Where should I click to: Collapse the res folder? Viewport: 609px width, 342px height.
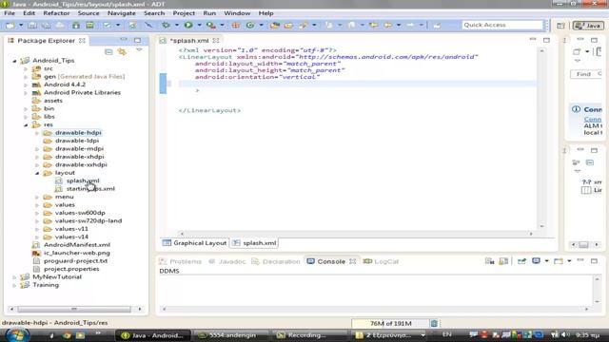pyautogui.click(x=26, y=124)
